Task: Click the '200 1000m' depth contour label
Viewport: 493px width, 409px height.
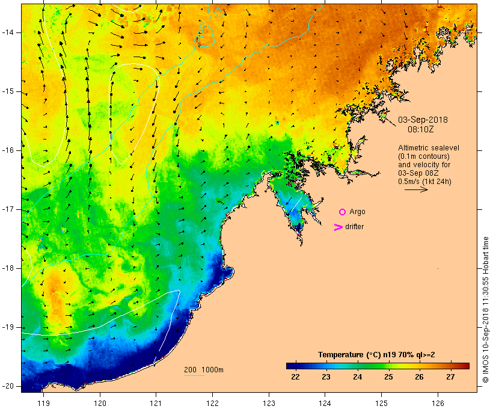Action: pos(204,370)
